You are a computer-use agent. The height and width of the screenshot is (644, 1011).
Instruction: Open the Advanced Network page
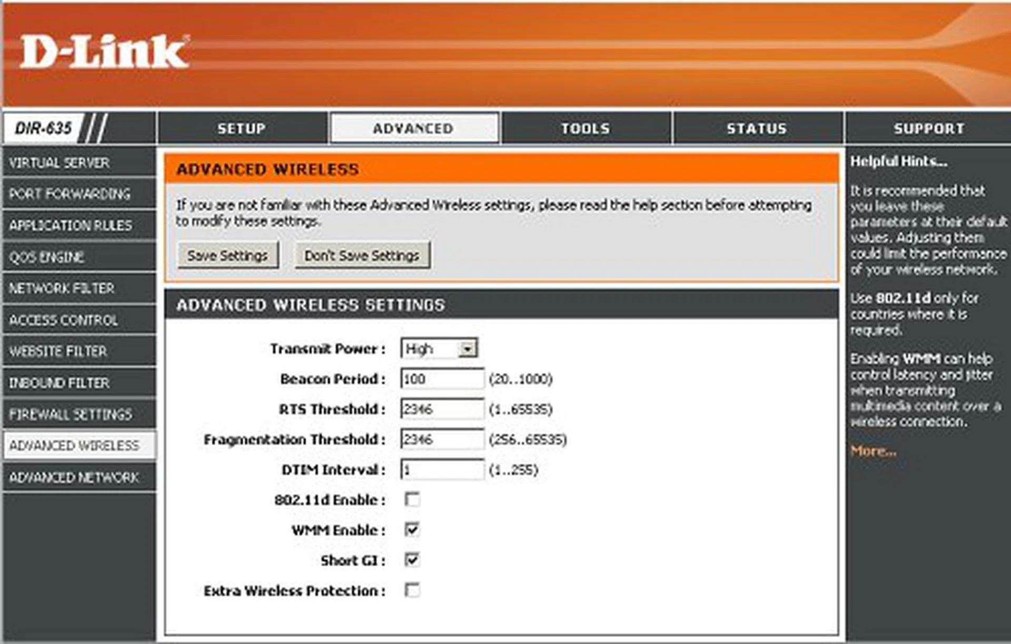71,477
